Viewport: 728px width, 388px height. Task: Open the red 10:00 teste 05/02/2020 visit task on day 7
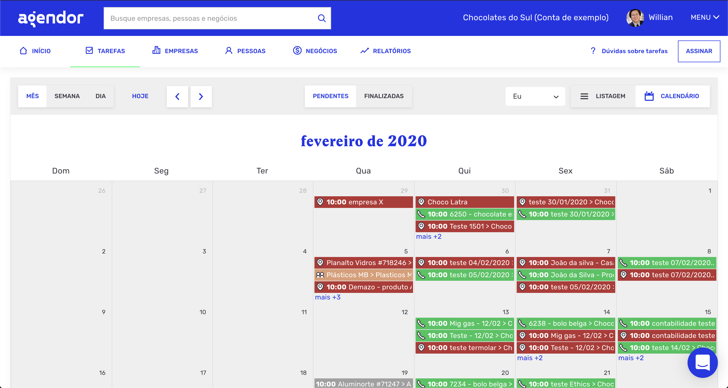(x=566, y=287)
